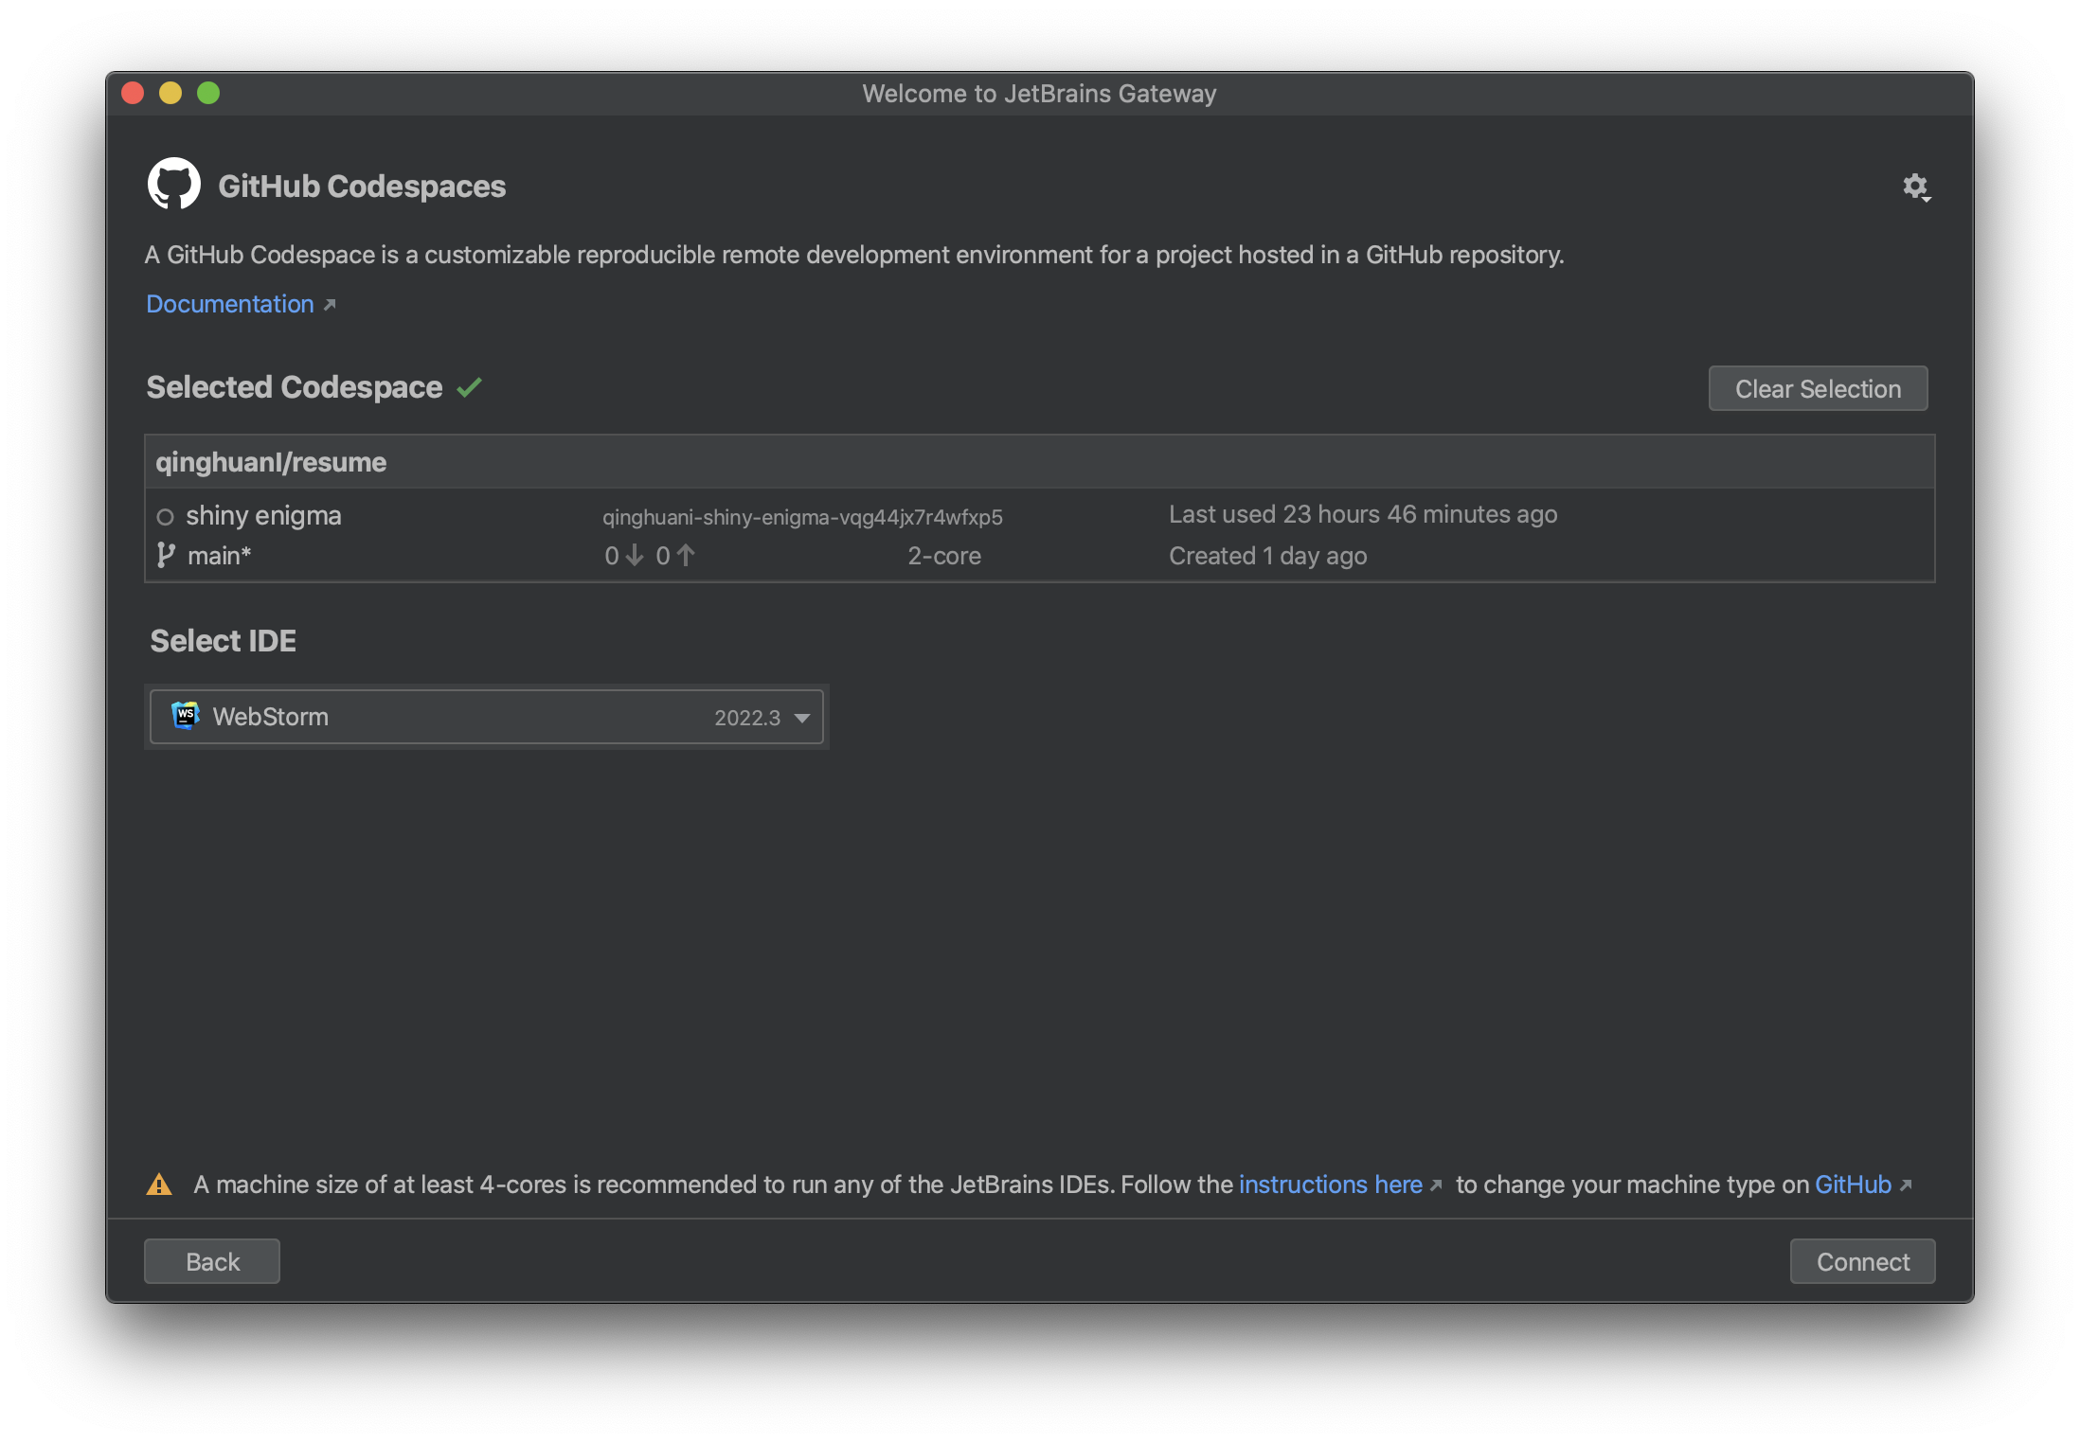Image resolution: width=2080 pixels, height=1443 pixels.
Task: Open the settings gear menu
Action: pos(1915,187)
